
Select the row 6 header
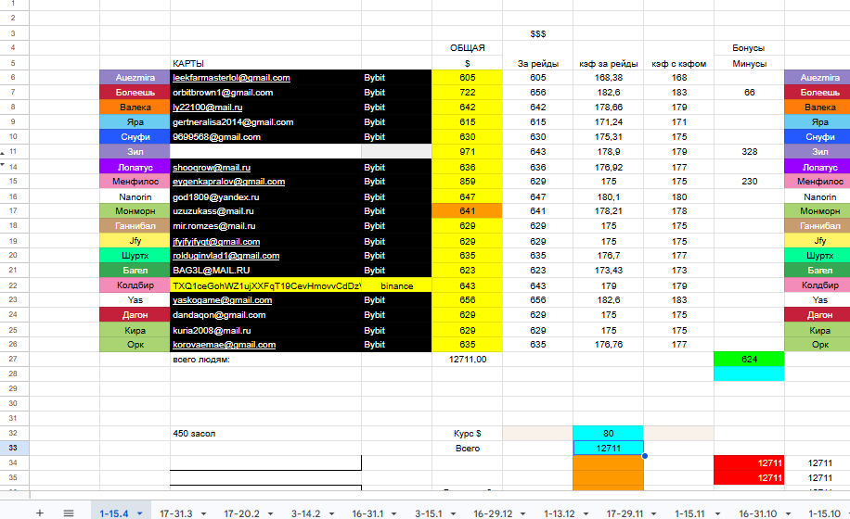pyautogui.click(x=13, y=78)
